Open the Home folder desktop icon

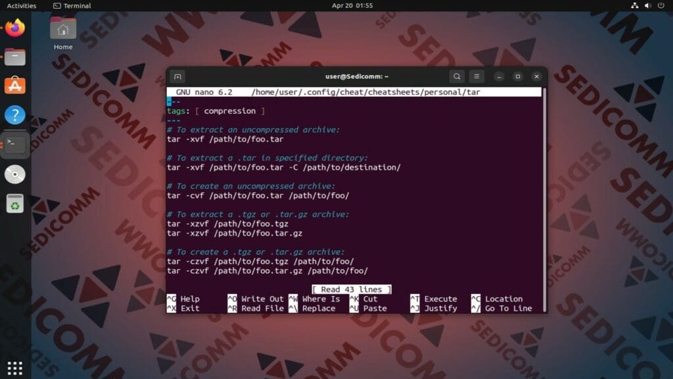coord(63,34)
